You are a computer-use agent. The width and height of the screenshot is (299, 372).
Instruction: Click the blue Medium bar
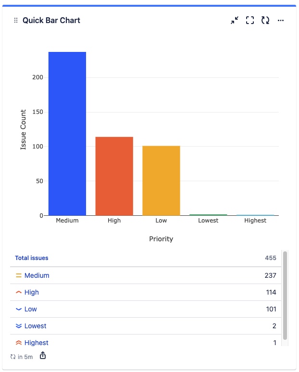click(67, 135)
